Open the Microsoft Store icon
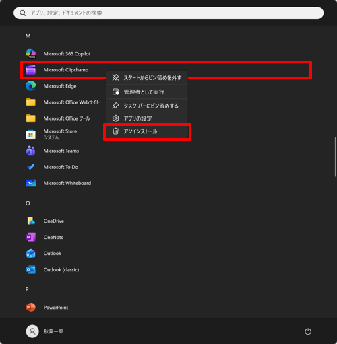 [31, 135]
